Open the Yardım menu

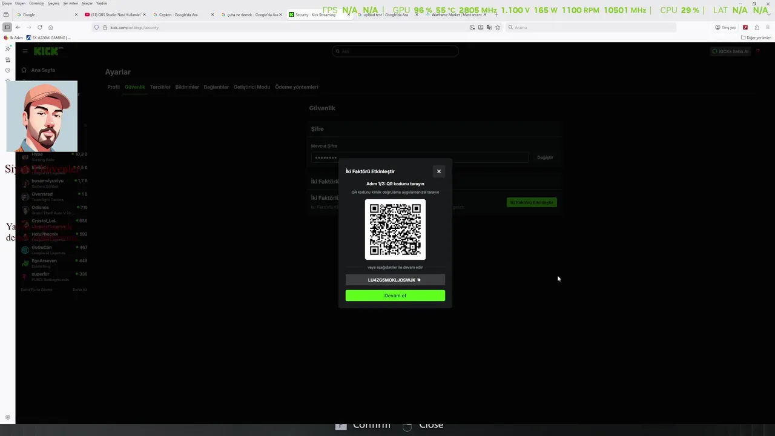pos(102,3)
